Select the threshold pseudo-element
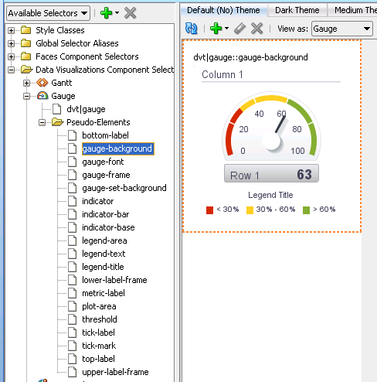 [x=100, y=319]
